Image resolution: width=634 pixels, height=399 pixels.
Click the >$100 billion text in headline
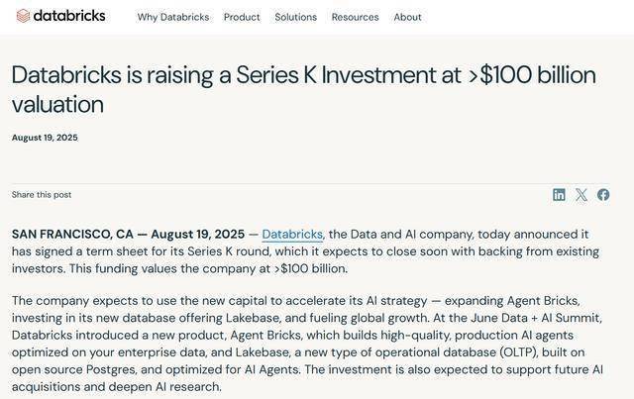(532, 75)
